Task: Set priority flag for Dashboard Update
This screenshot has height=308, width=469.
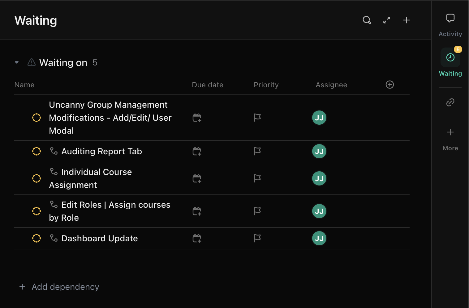Action: [257, 238]
